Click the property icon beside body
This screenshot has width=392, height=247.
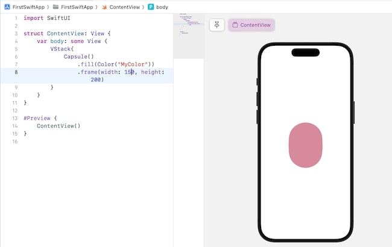[151, 7]
